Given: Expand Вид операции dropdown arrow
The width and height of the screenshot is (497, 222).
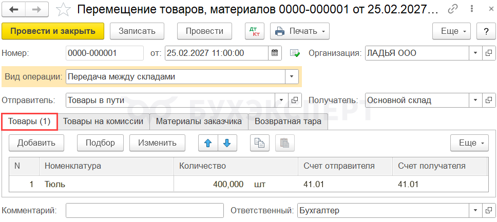Looking at the screenshot, I should (292, 76).
